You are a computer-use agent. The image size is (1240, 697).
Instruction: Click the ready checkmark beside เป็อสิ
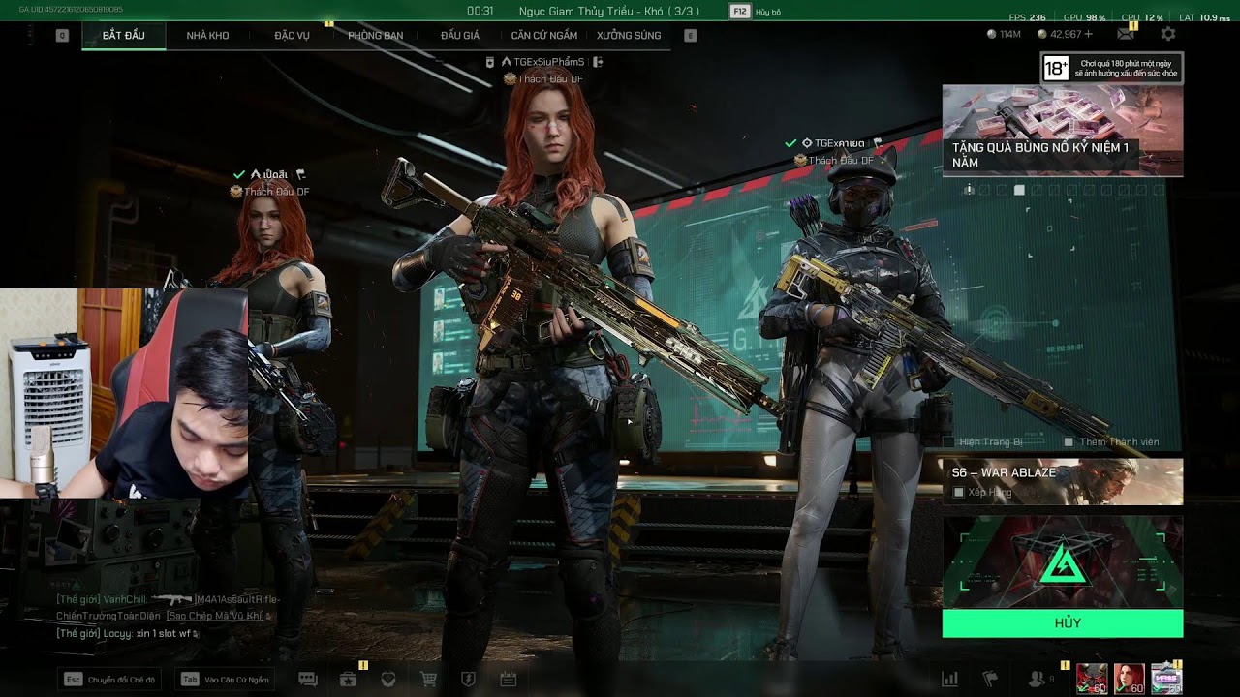click(x=238, y=174)
